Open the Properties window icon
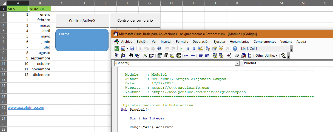The width and height of the screenshot is (333, 132). [x=215, y=48]
